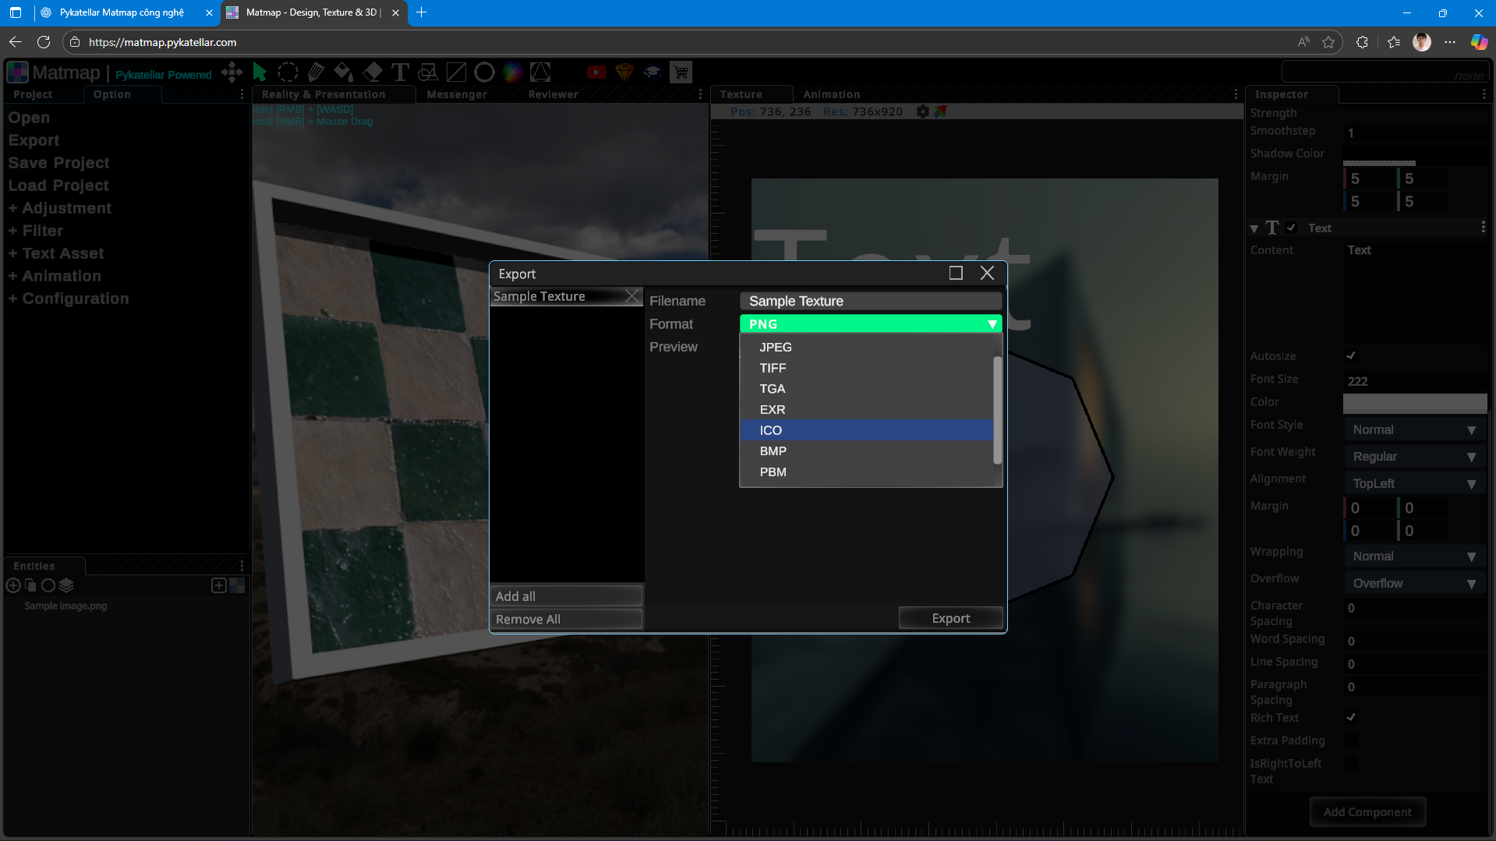Select the triangle-in-circle geometry tool

[540, 72]
